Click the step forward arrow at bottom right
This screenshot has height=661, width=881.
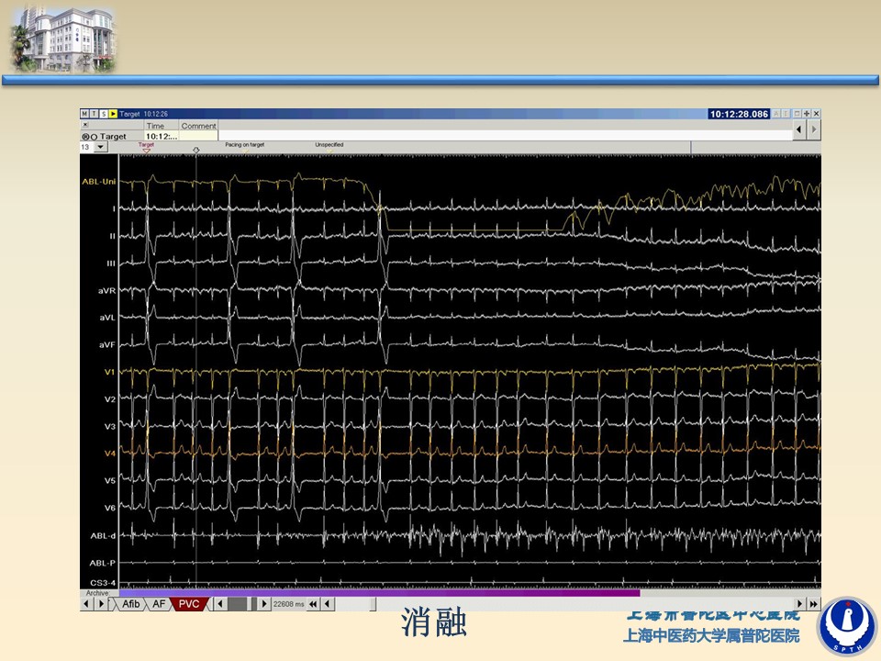point(799,604)
